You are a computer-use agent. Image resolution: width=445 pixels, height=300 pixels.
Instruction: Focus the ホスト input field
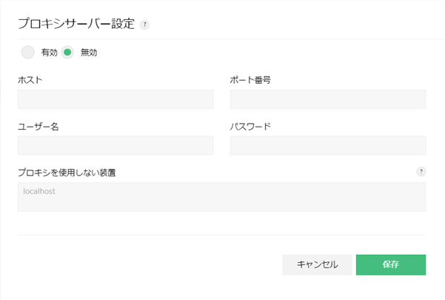116,99
